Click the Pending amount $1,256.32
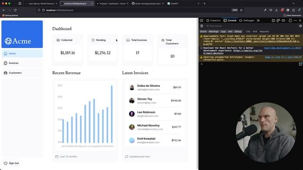Screen dimensions: 303x170 [103, 53]
